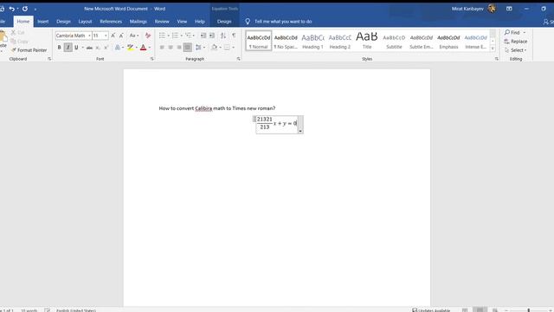Click the Sort icon
The image size is (554, 312).
[x=223, y=36]
